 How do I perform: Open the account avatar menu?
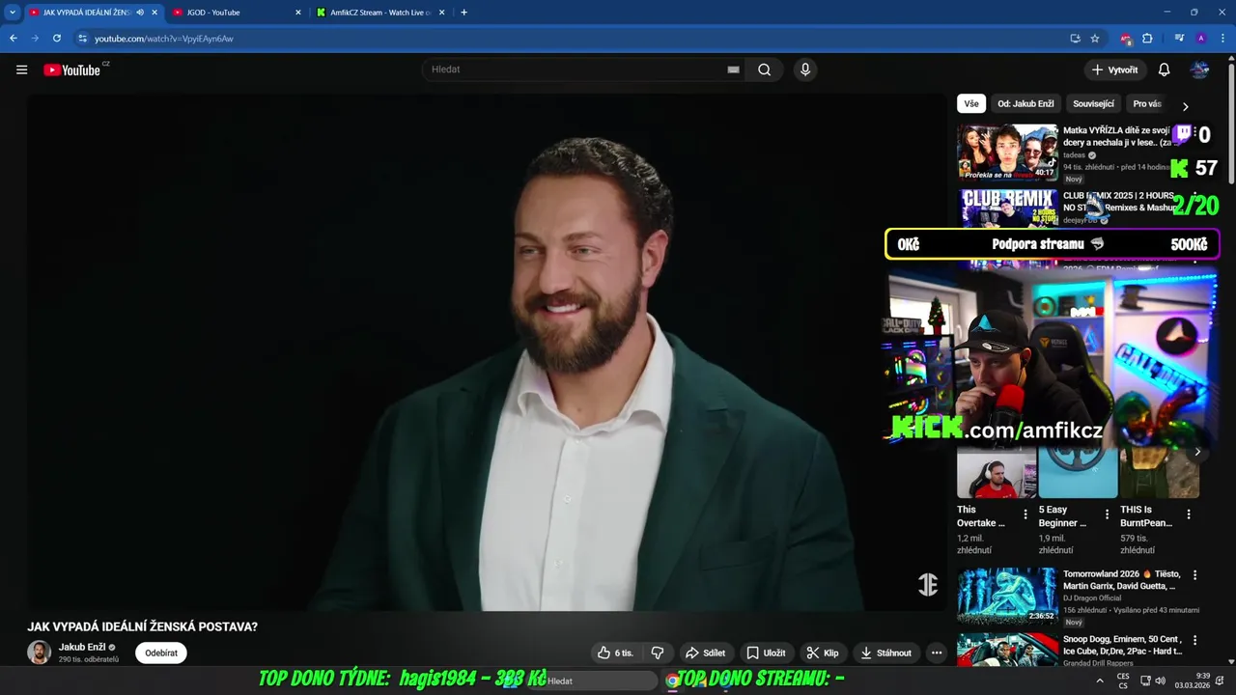(x=1199, y=69)
